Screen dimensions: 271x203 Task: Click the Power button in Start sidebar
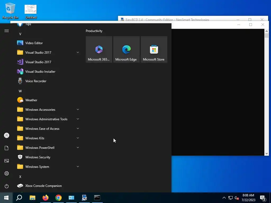pos(7,186)
